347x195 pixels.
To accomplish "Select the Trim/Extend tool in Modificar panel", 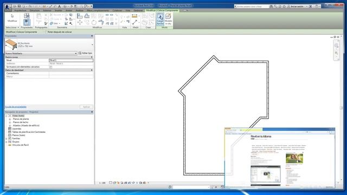I will [101, 22].
